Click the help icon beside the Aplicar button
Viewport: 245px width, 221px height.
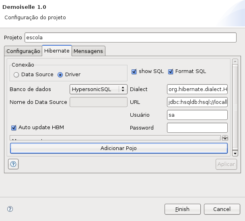(13, 164)
